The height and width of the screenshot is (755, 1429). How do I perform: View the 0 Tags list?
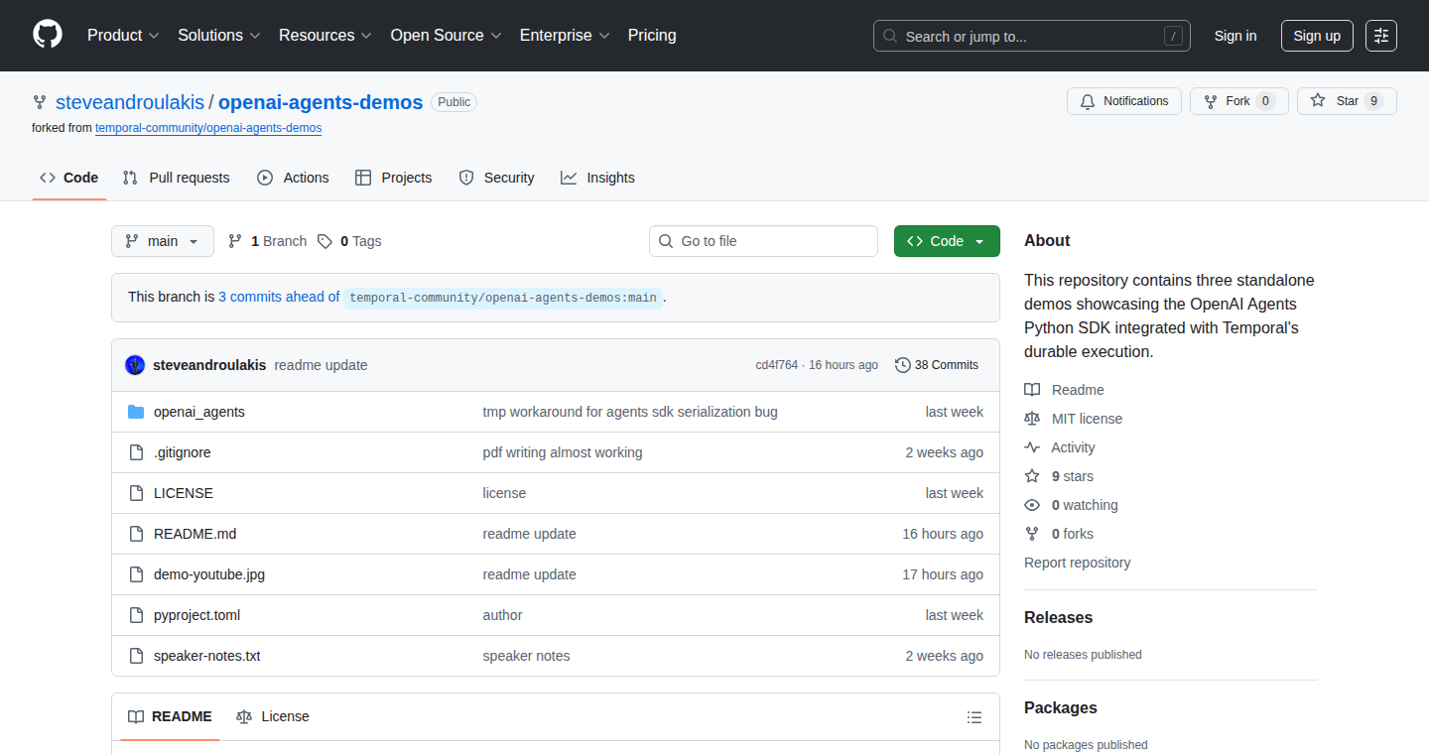click(x=349, y=241)
